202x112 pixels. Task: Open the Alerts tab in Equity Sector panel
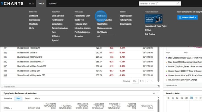(37, 98)
